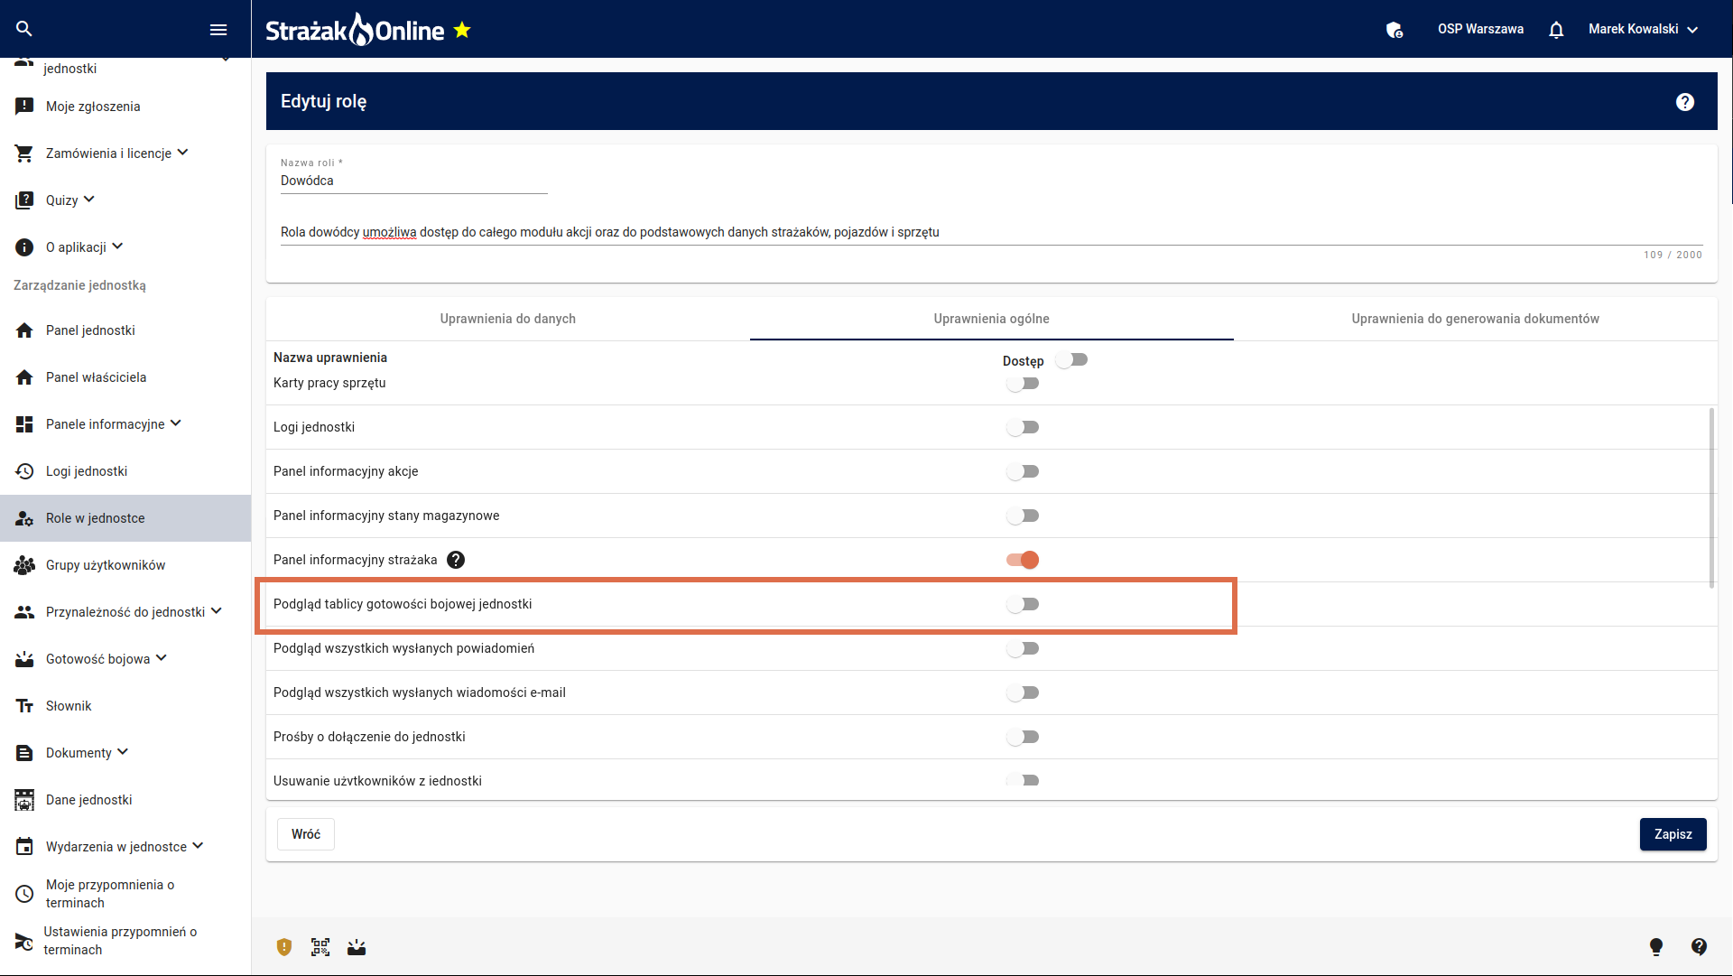Click the lightbulb tips icon

click(1656, 946)
